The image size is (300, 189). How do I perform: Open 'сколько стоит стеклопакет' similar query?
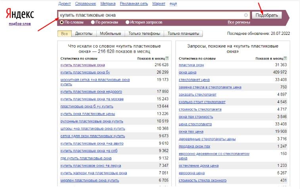[x=202, y=102]
